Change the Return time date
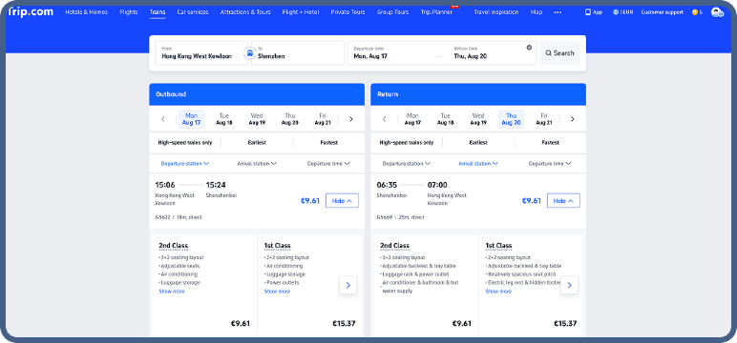This screenshot has height=343, width=737. point(489,53)
